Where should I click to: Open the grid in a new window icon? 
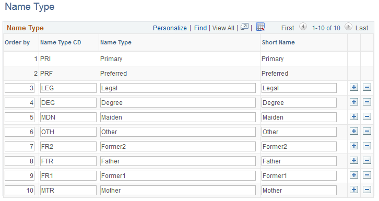coord(244,27)
